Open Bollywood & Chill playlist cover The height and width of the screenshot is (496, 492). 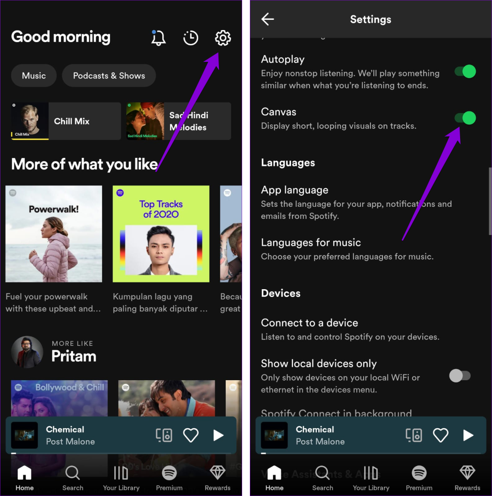60,398
